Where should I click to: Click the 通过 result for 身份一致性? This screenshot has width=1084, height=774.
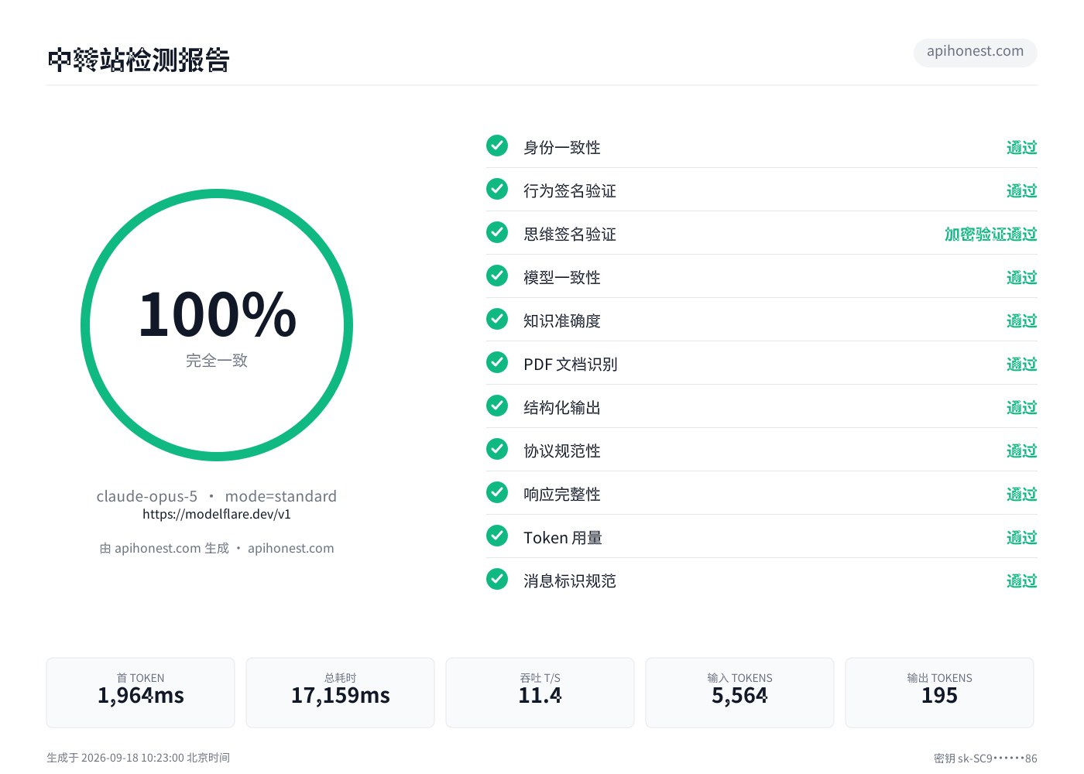[1021, 147]
